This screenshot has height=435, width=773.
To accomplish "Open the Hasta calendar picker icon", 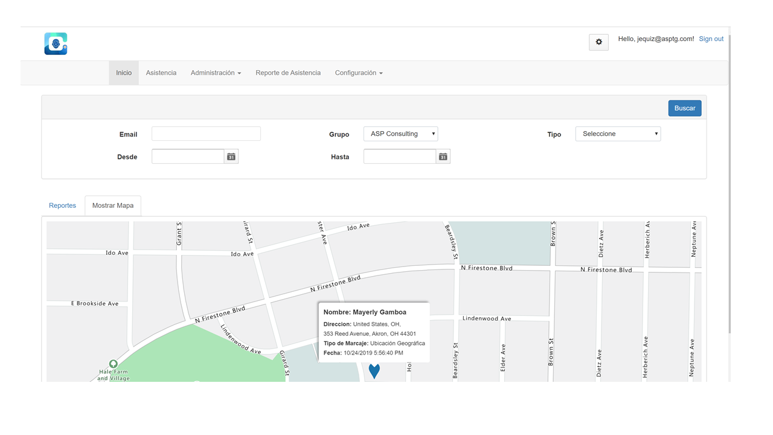I will [443, 156].
